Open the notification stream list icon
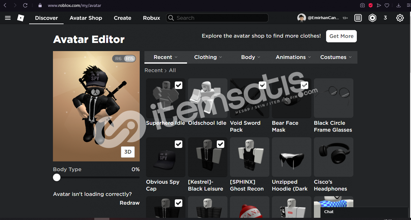The width and height of the screenshot is (411, 220). 358,18
